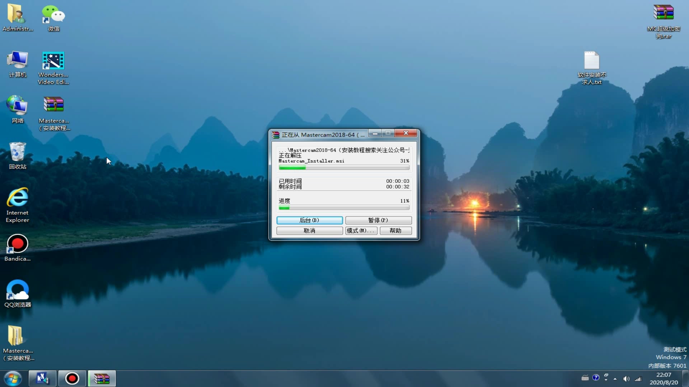Close the WinRAR extraction dialog
Image resolution: width=689 pixels, height=387 pixels.
406,133
